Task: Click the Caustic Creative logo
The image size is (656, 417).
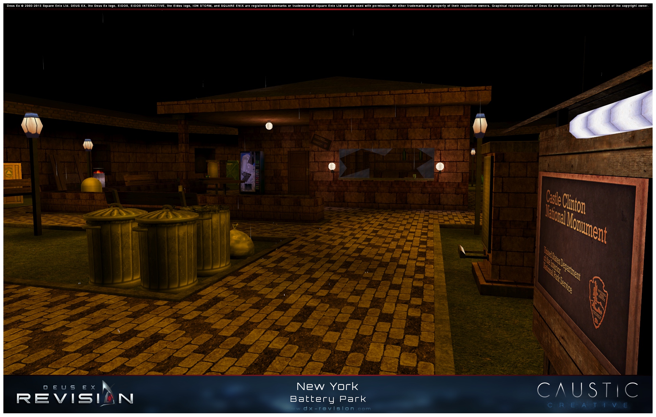Action: coord(587,394)
